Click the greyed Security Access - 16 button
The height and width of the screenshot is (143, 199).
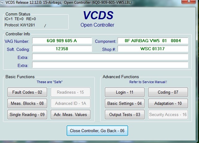click(168, 114)
